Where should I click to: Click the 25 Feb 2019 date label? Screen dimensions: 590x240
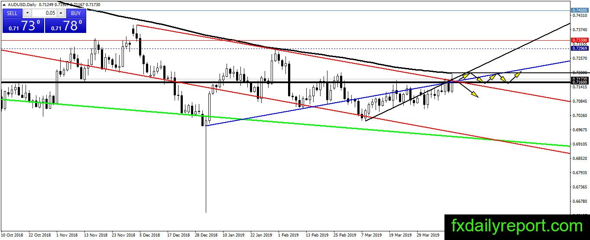(x=344, y=235)
